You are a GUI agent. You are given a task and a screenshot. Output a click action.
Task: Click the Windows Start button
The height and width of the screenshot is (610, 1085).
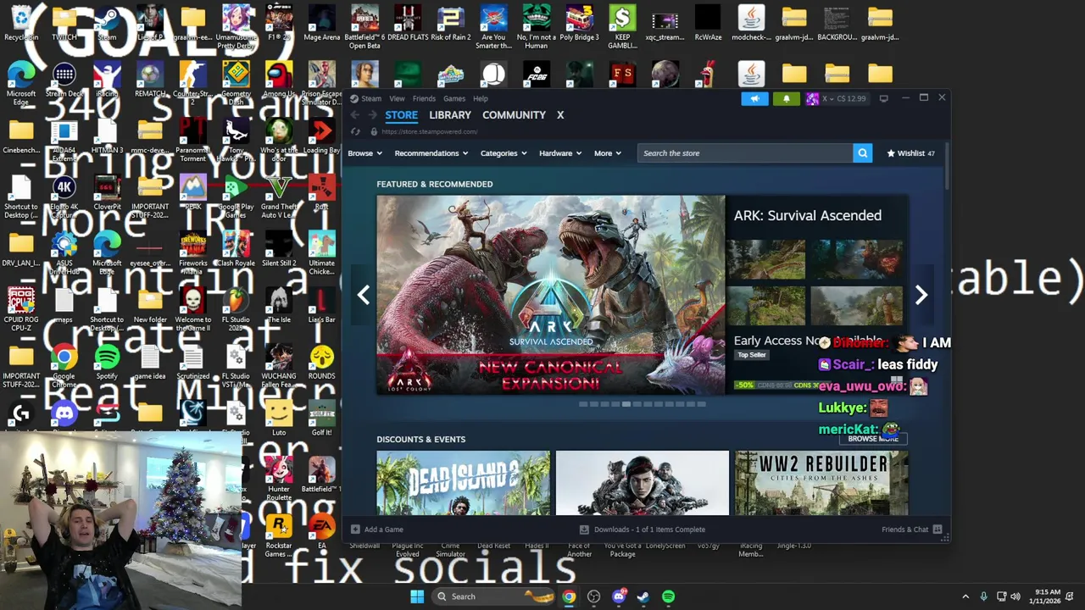(417, 596)
